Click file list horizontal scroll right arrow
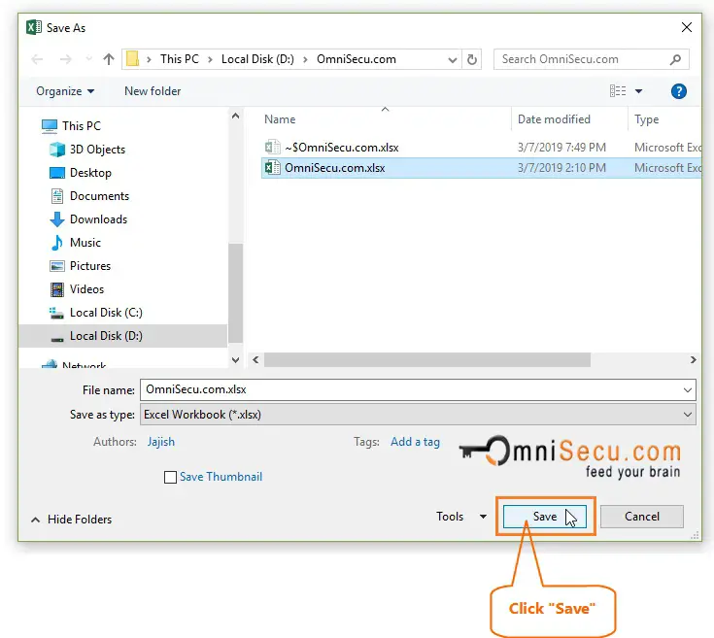 point(693,360)
